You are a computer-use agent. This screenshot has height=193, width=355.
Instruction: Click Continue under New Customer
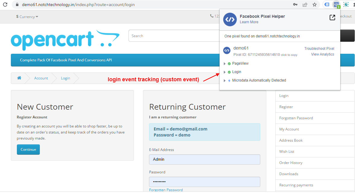pyautogui.click(x=28, y=150)
